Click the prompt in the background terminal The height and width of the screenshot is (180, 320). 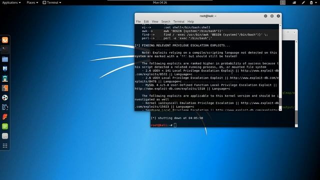click(x=163, y=125)
